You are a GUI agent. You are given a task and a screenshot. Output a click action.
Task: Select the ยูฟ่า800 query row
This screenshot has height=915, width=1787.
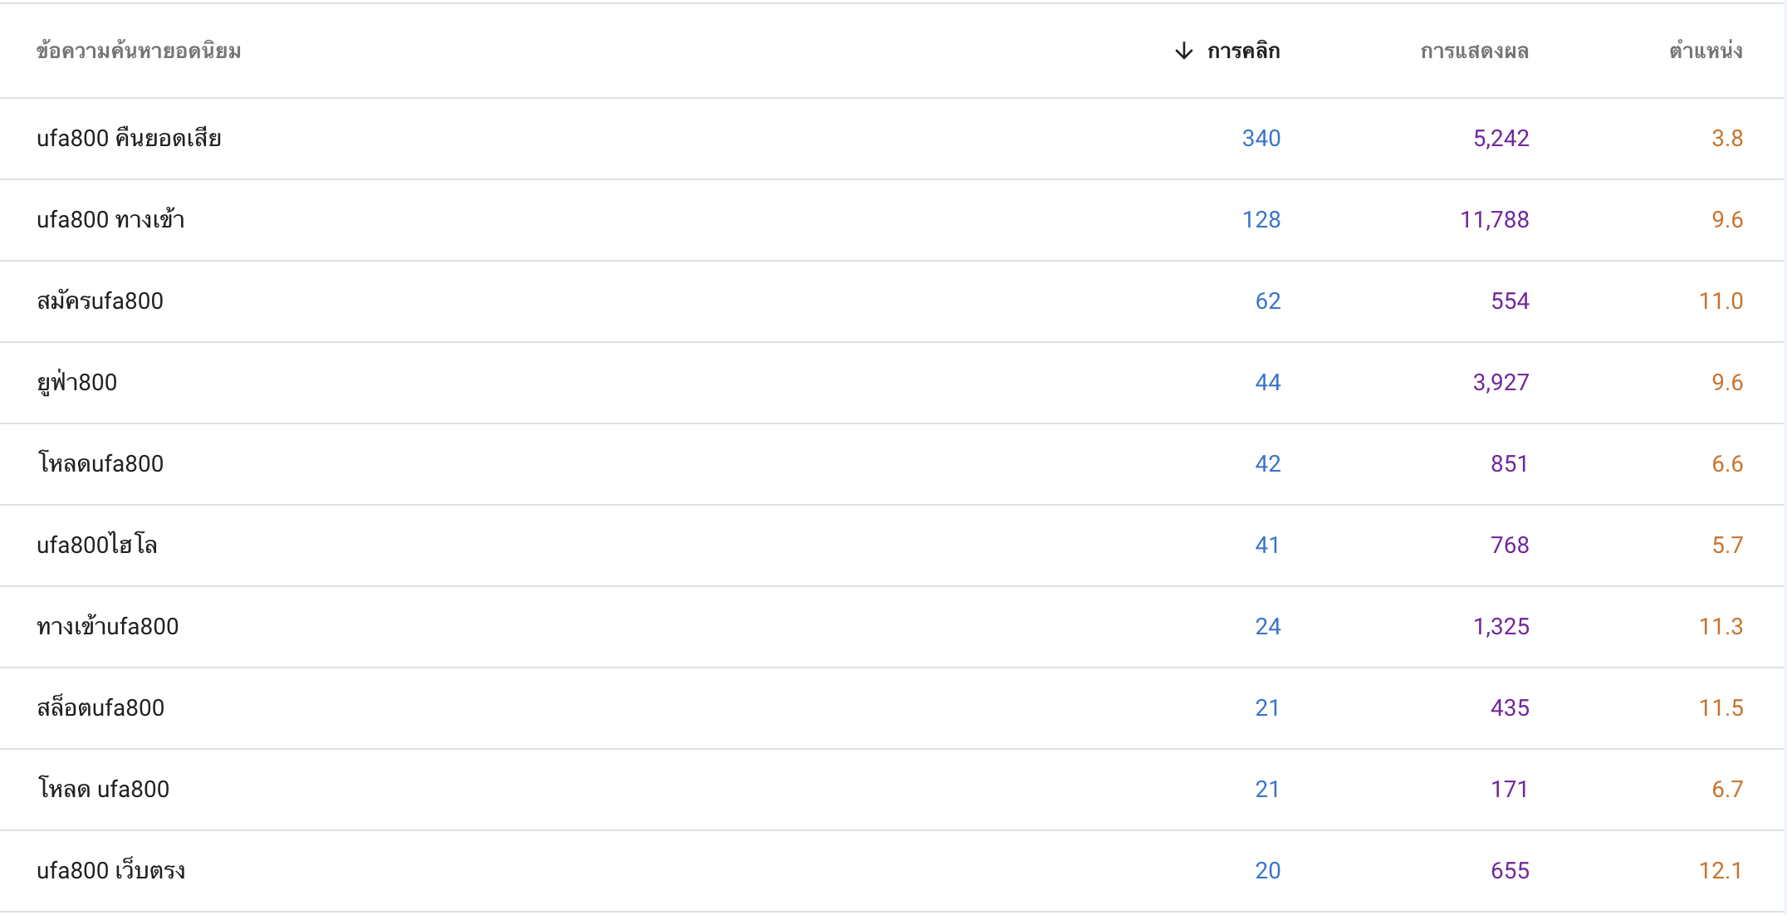[892, 383]
